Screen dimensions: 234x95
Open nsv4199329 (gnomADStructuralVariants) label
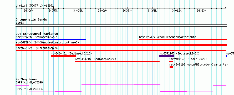click(x=168, y=37)
